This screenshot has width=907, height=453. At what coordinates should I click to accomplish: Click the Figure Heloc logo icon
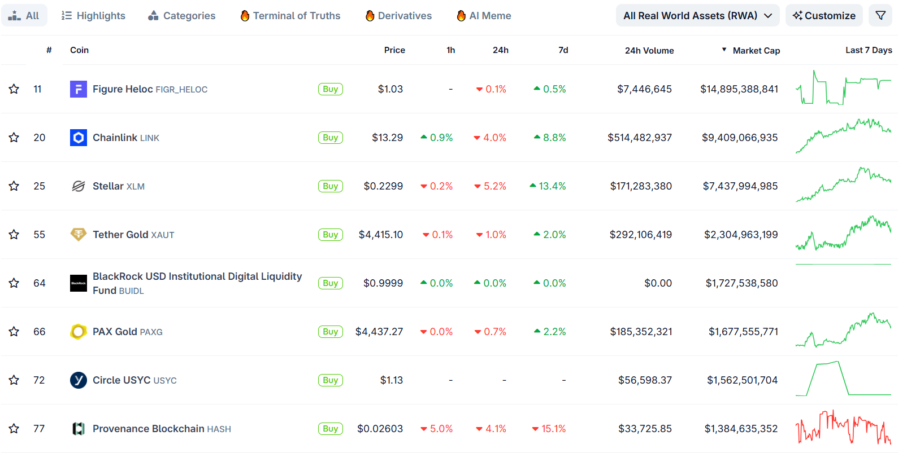[78, 89]
